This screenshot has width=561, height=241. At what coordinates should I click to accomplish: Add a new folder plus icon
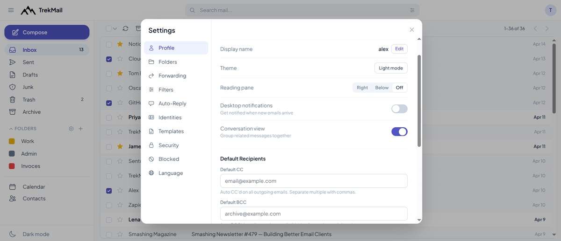[x=80, y=129]
